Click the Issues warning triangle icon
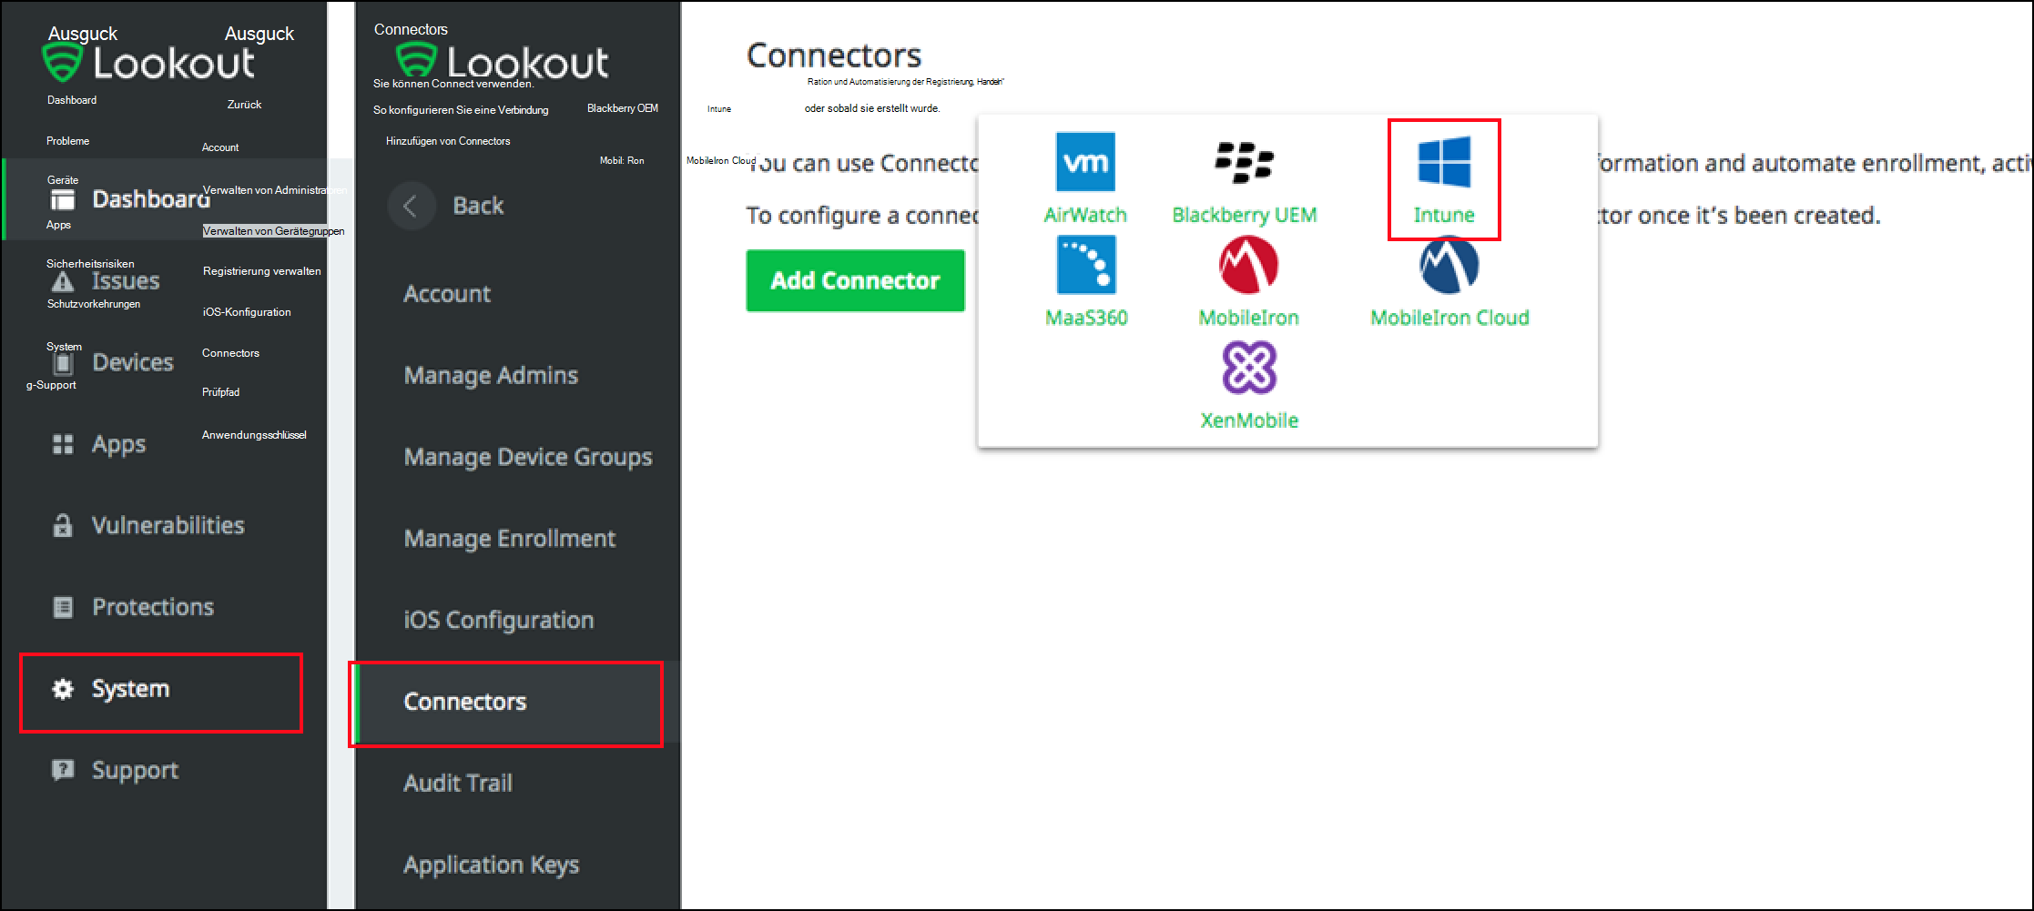 (x=63, y=281)
